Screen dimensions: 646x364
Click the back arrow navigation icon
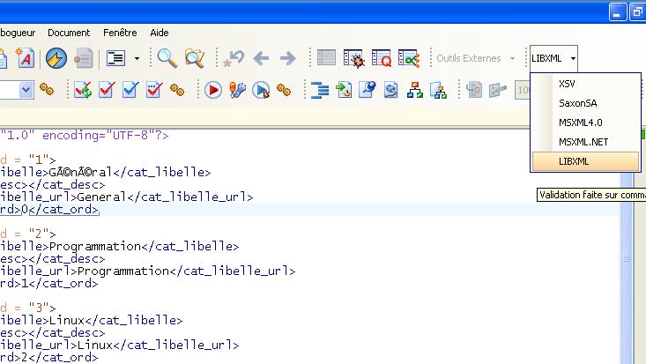(x=261, y=58)
